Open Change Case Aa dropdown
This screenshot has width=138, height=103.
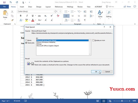[40, 20]
